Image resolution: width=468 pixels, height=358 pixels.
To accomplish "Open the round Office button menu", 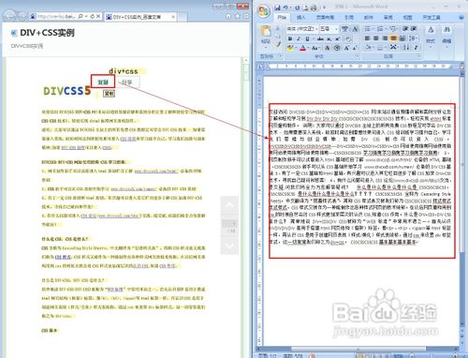I will click(264, 10).
